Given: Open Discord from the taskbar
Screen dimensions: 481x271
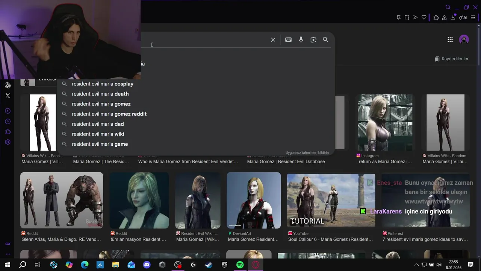Looking at the screenshot, I should click(147, 265).
